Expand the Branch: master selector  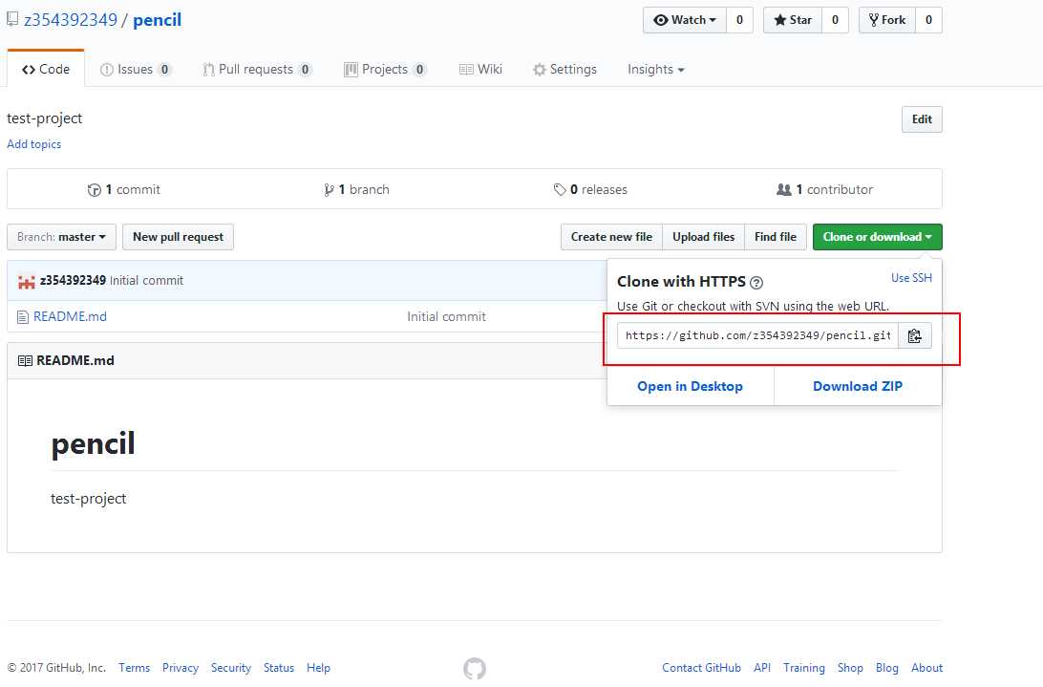click(61, 237)
